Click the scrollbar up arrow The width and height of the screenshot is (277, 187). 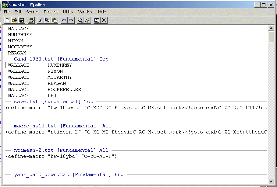[271, 28]
